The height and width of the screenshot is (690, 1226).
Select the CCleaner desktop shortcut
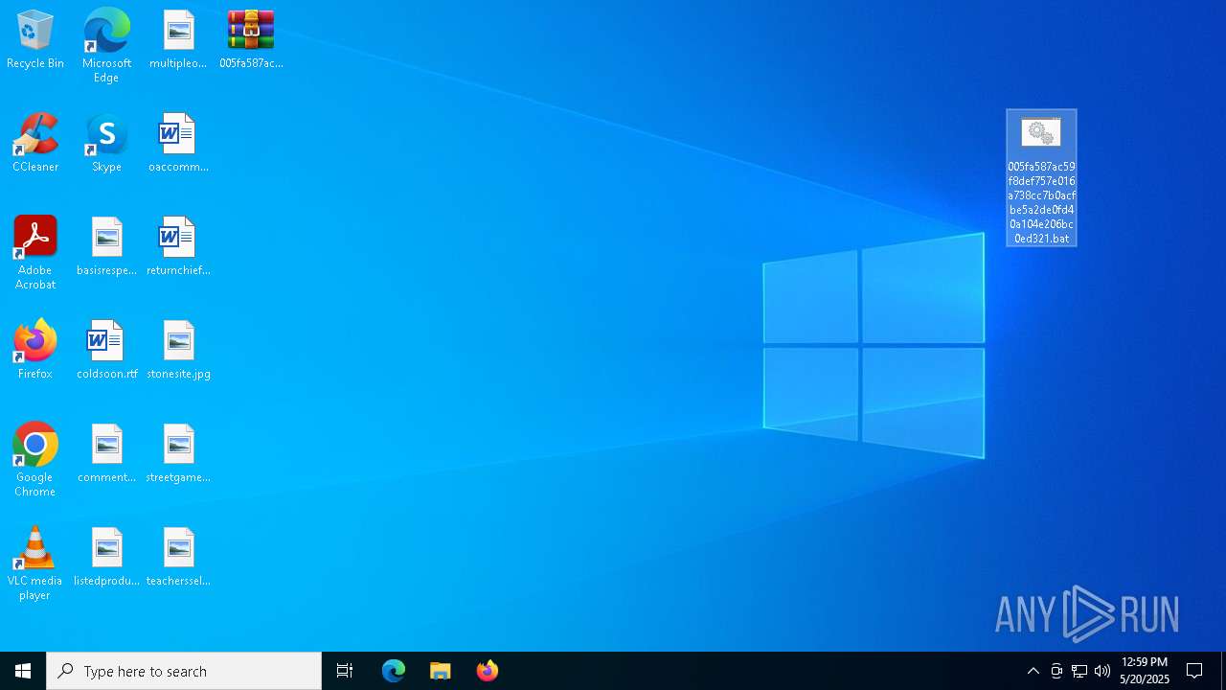[x=35, y=143]
